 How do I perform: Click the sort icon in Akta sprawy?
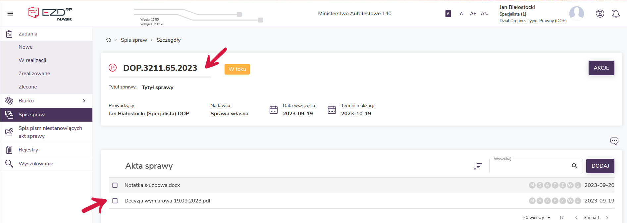coord(478,166)
